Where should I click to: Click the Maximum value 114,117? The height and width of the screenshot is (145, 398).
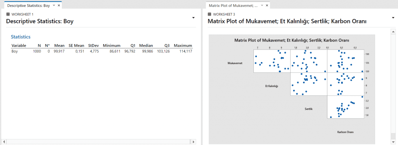[x=185, y=51]
